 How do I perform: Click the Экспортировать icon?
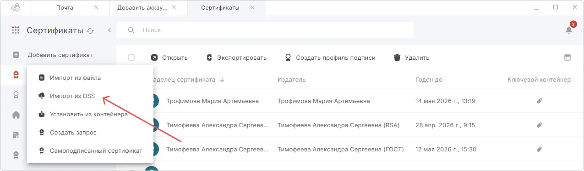click(209, 57)
